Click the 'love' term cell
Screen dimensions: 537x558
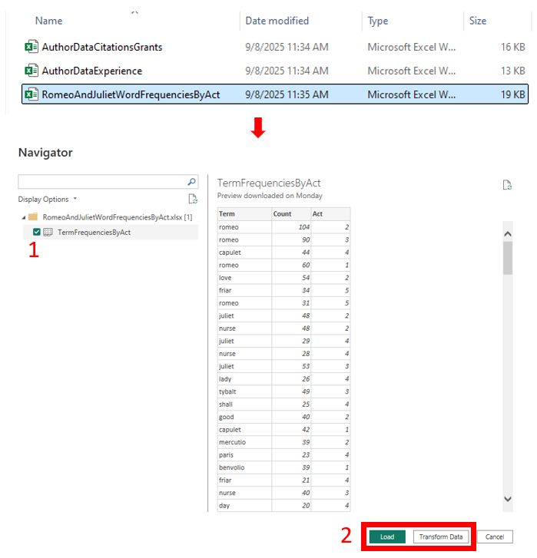244,278
